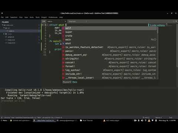Click the taskbar clock showing Mon Aug 15
178x133 pixels.
(167, 120)
